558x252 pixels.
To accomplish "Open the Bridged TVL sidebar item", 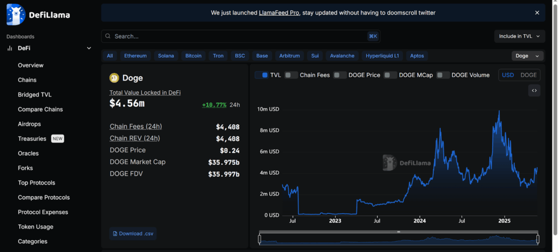I will [x=34, y=95].
